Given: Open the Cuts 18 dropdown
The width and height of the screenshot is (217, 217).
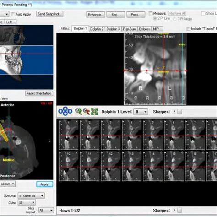Looking at the screenshot, I should click(x=27, y=202).
